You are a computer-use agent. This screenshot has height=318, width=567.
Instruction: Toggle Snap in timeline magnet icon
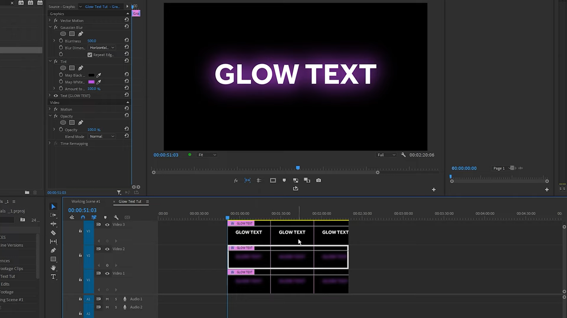pos(83,218)
